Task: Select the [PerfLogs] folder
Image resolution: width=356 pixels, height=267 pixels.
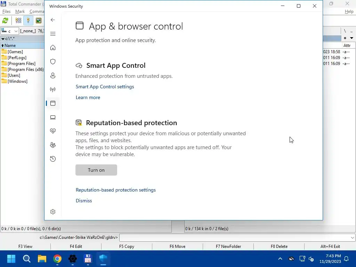Action: (17, 58)
